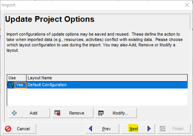Select the Default Configuration row
Screen dimensions: 193x136
pyautogui.click(x=97, y=85)
